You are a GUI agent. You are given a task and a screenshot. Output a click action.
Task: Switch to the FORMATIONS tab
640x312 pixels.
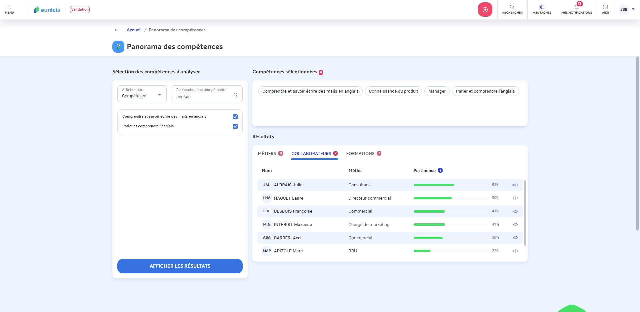click(364, 153)
